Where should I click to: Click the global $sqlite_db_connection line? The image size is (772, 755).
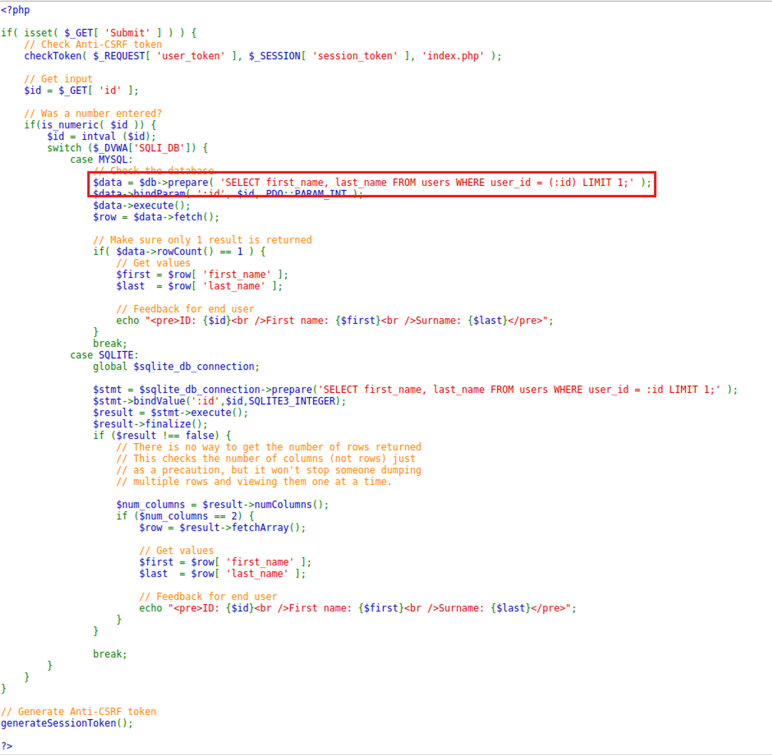(176, 366)
